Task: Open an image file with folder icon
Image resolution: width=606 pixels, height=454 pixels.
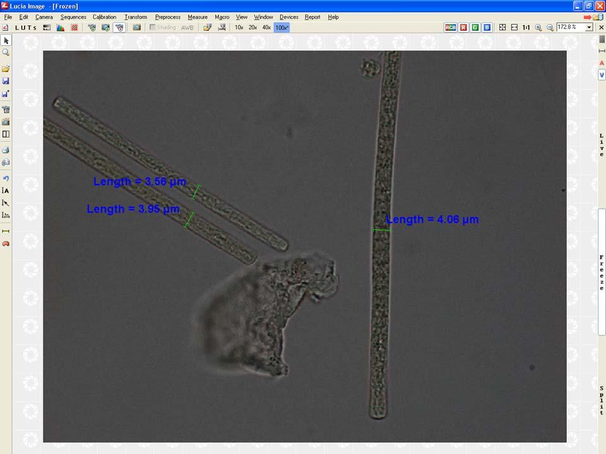Action: coord(6,69)
